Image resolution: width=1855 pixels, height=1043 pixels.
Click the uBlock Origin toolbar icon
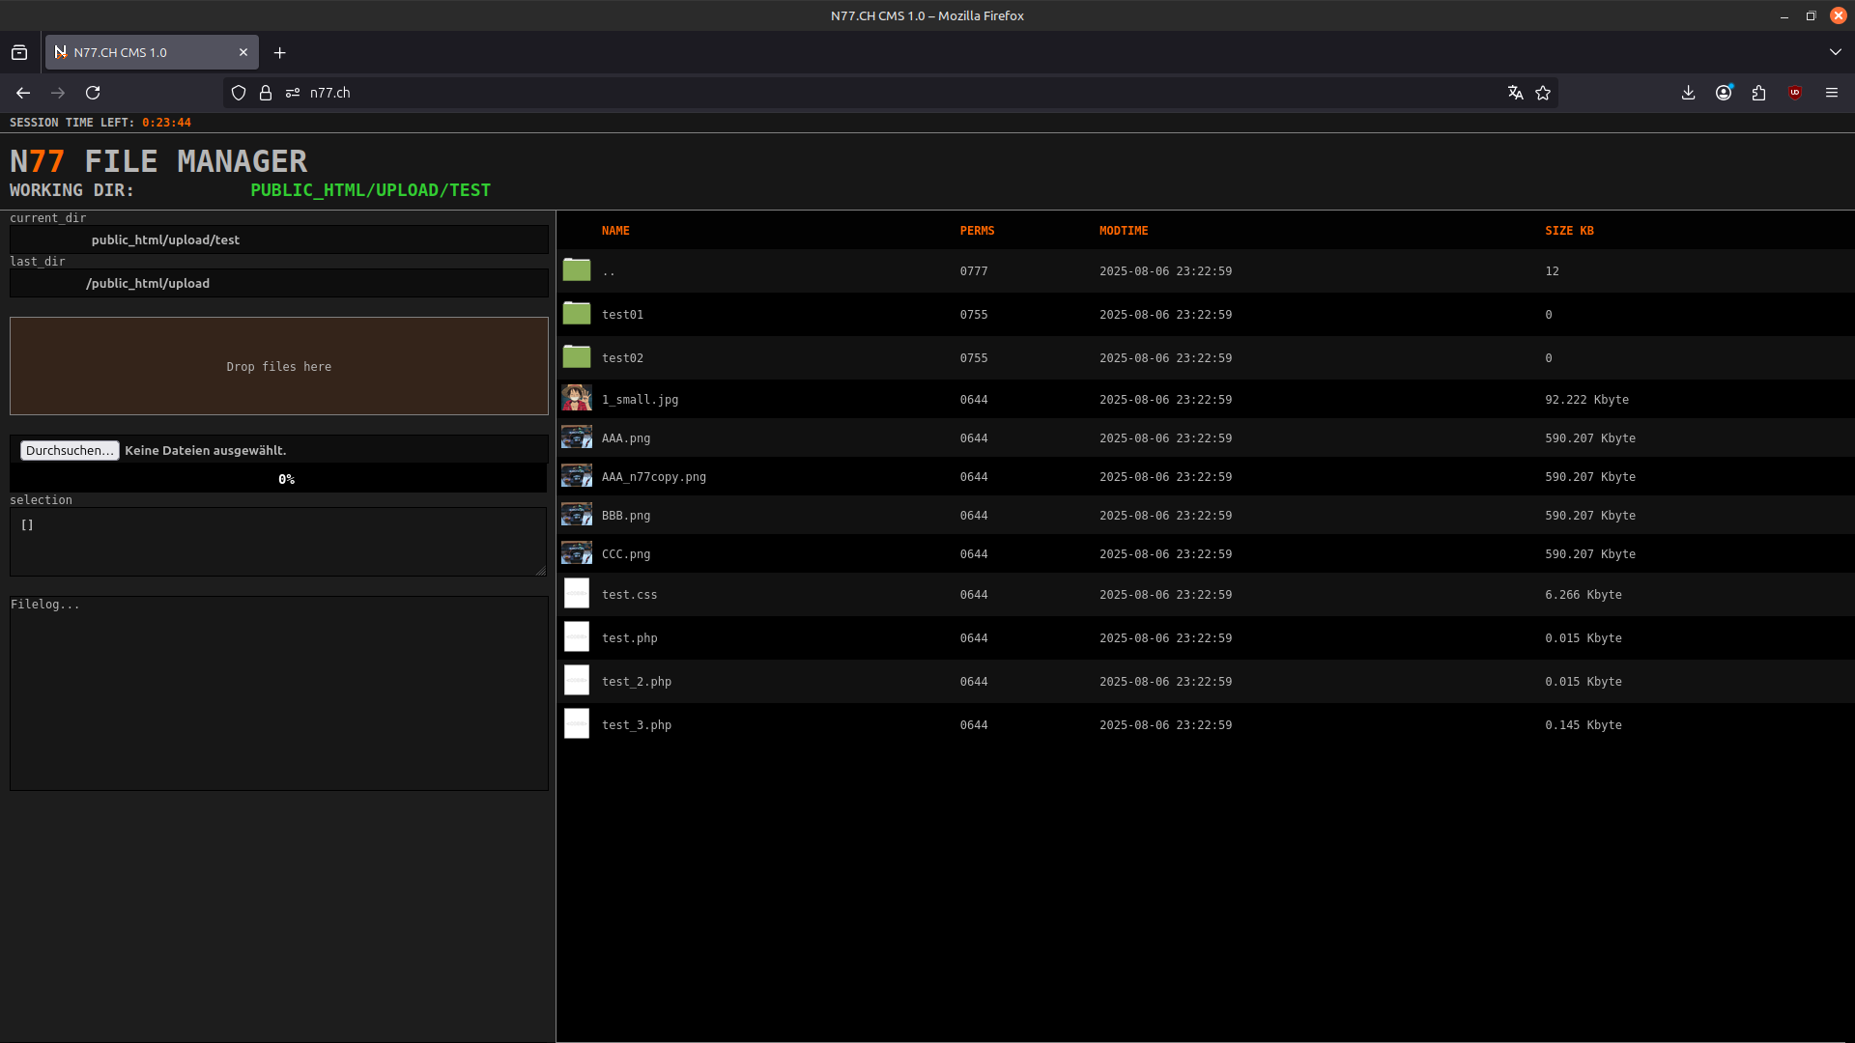click(1795, 93)
